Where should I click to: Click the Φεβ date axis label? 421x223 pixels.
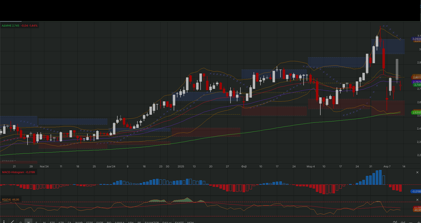244,166
